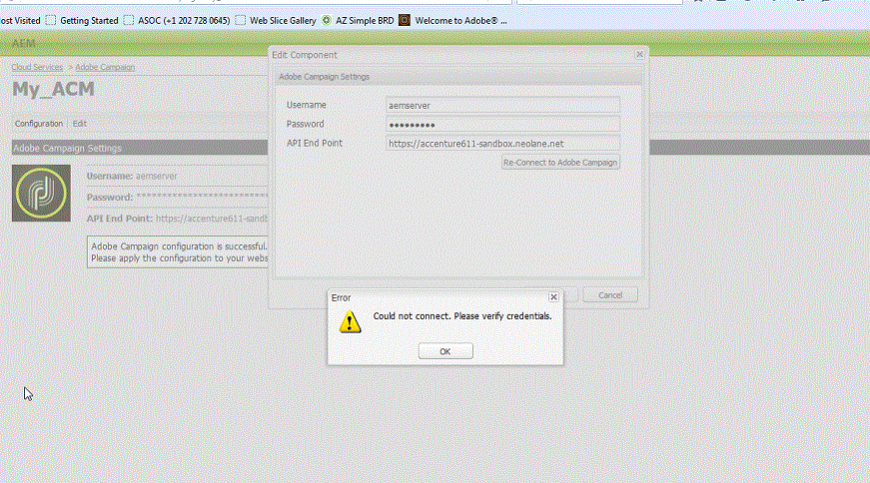Click the Username: aemserver text on page

[x=132, y=176]
